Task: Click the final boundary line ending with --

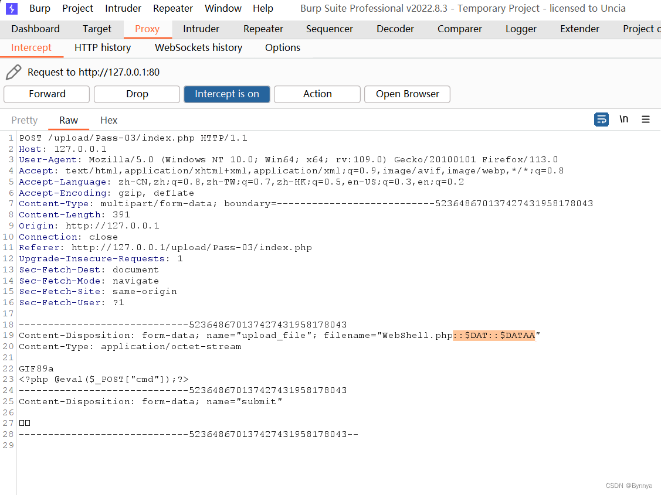Action: pos(188,435)
